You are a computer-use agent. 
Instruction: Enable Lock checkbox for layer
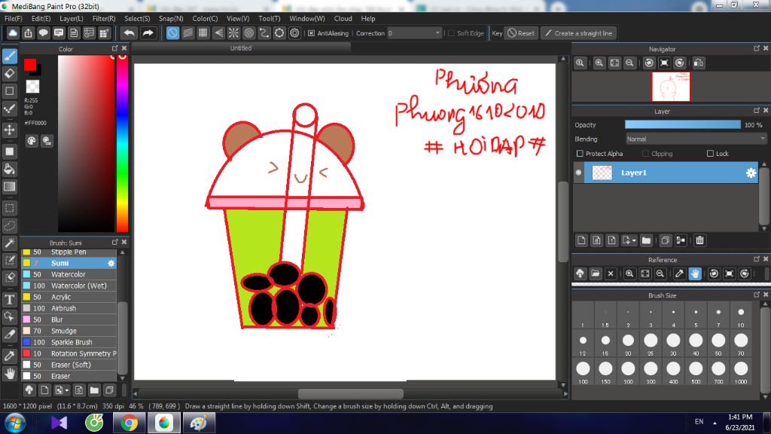710,154
